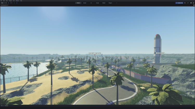Click the small icon below the account avatar
Screen dimensions: 195x109
194,5
